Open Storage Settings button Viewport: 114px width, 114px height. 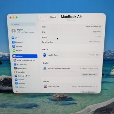point(88,92)
